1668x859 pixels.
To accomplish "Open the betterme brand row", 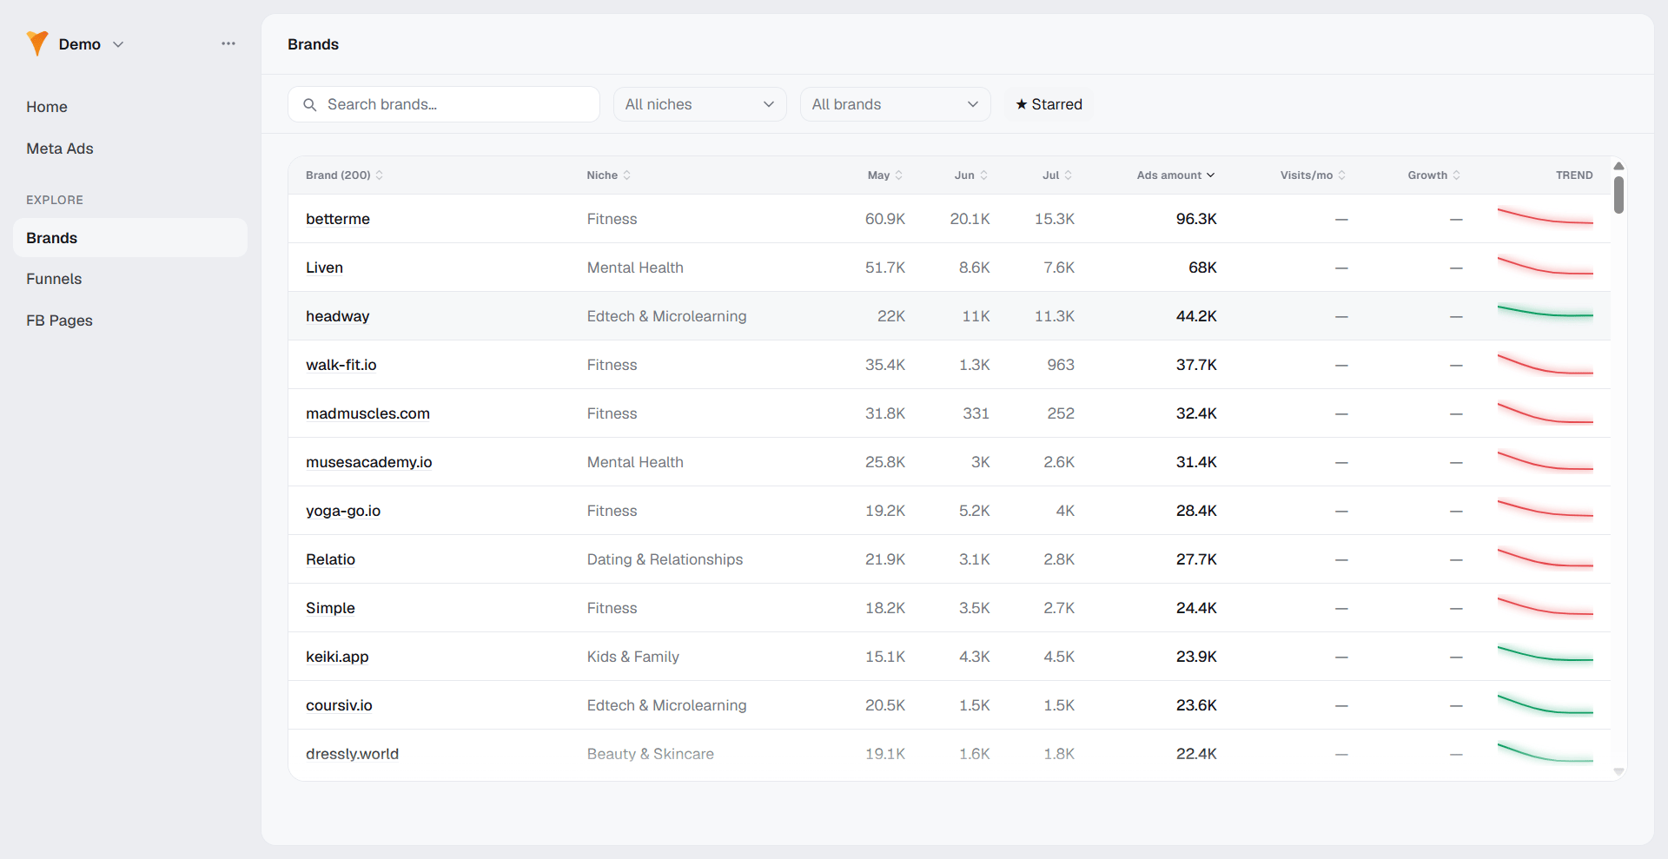I will [949, 219].
